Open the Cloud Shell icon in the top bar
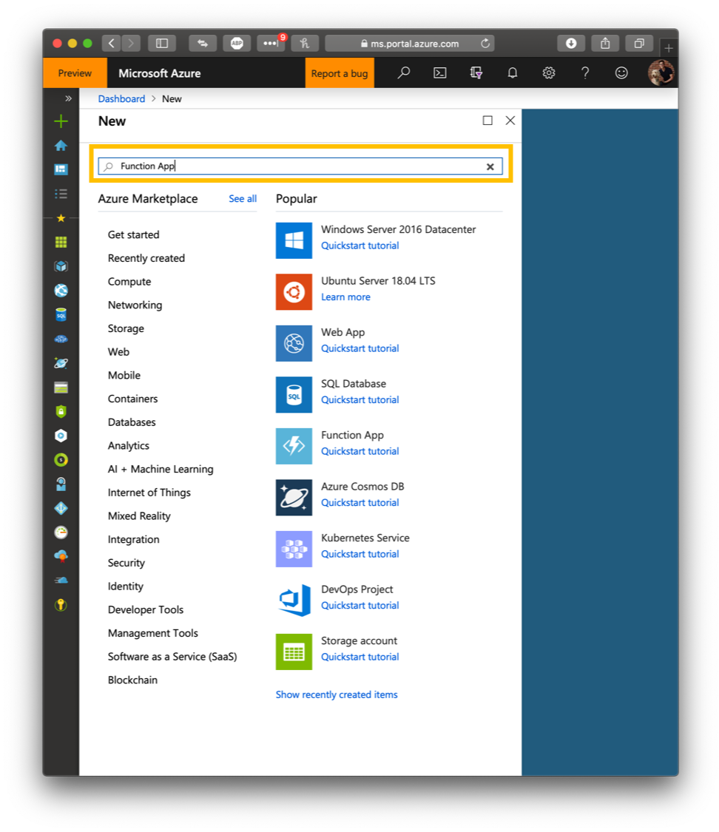 [x=440, y=73]
